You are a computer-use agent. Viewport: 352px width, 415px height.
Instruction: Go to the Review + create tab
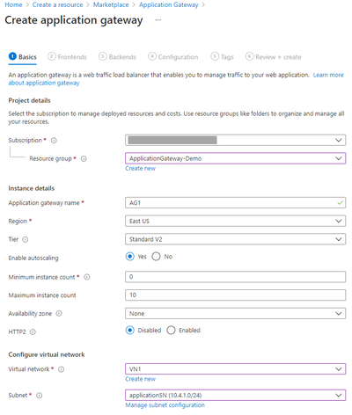pyautogui.click(x=274, y=56)
